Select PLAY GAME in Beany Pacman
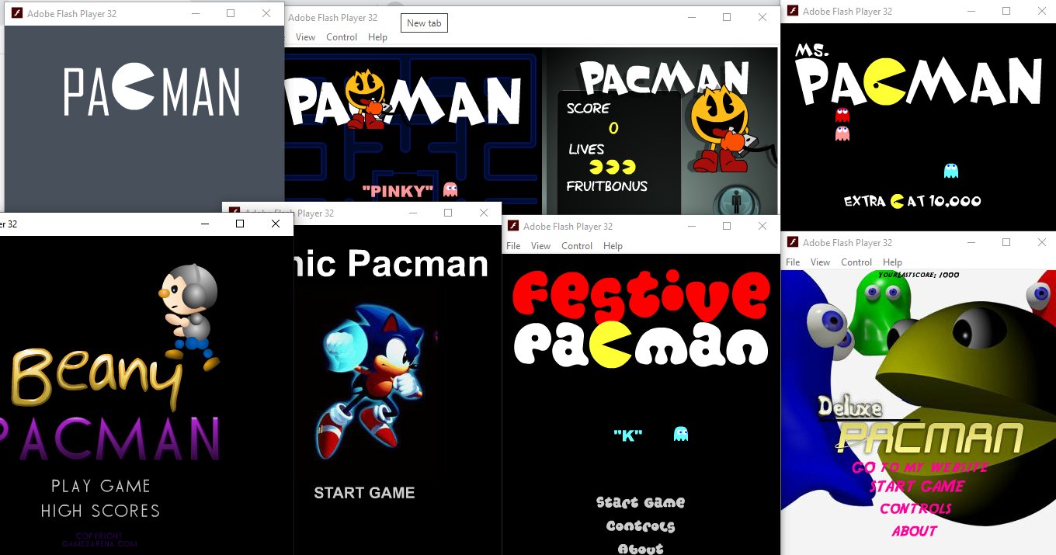Image resolution: width=1056 pixels, height=555 pixels. (101, 486)
